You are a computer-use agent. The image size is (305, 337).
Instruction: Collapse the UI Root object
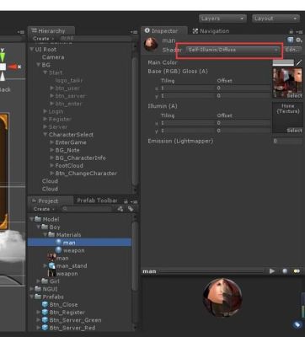(x=31, y=49)
